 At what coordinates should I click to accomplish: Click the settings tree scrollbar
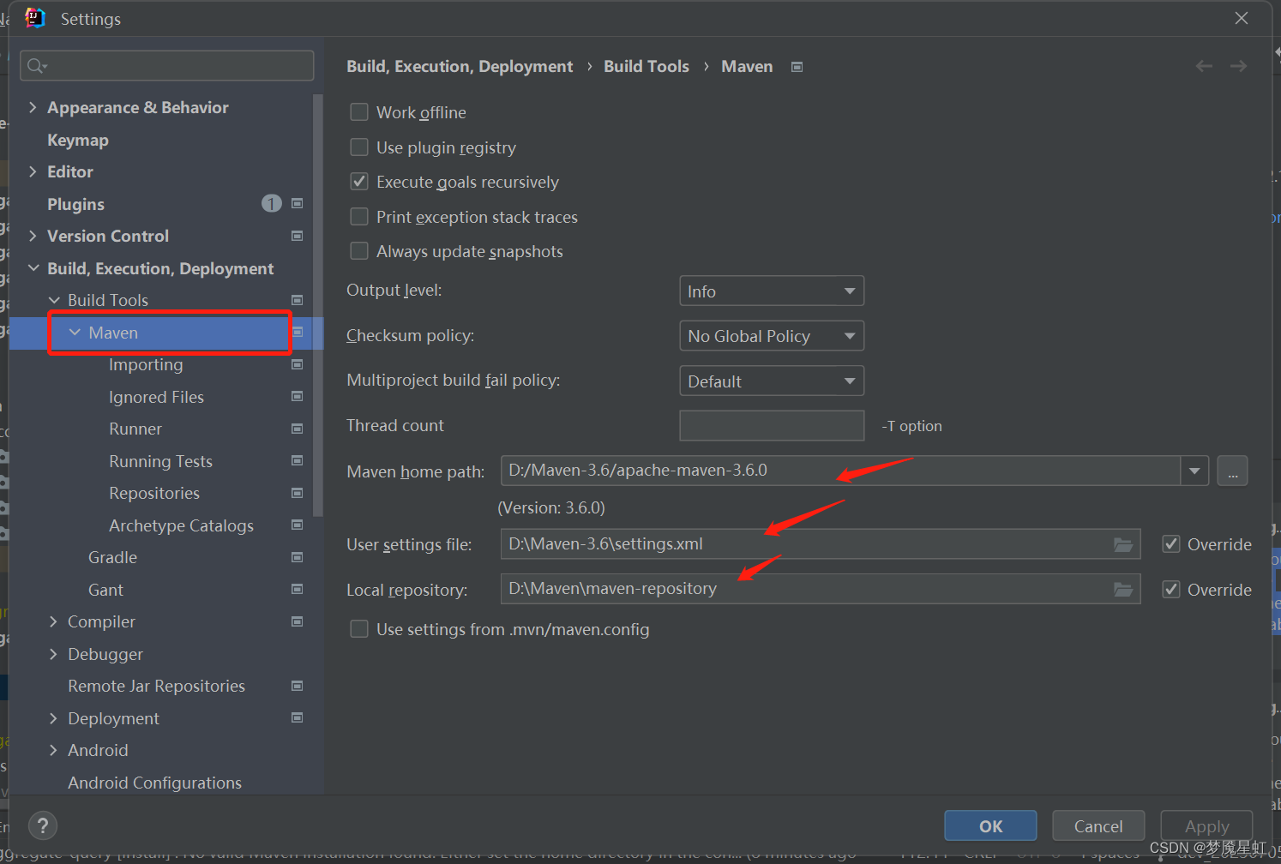pyautogui.click(x=318, y=305)
